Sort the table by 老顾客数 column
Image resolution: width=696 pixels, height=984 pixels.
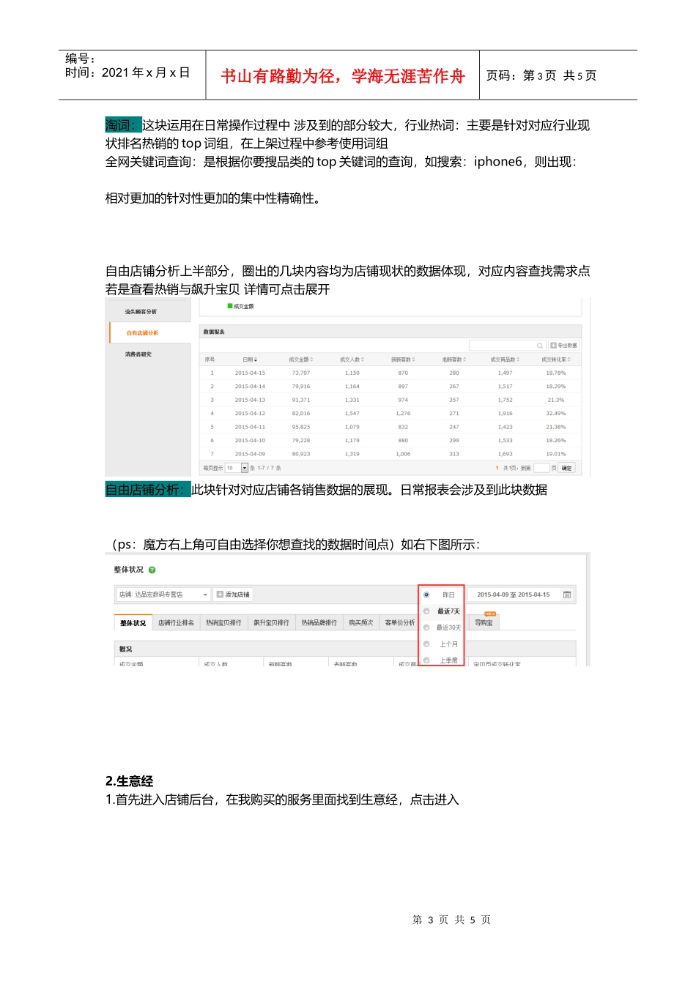click(454, 359)
